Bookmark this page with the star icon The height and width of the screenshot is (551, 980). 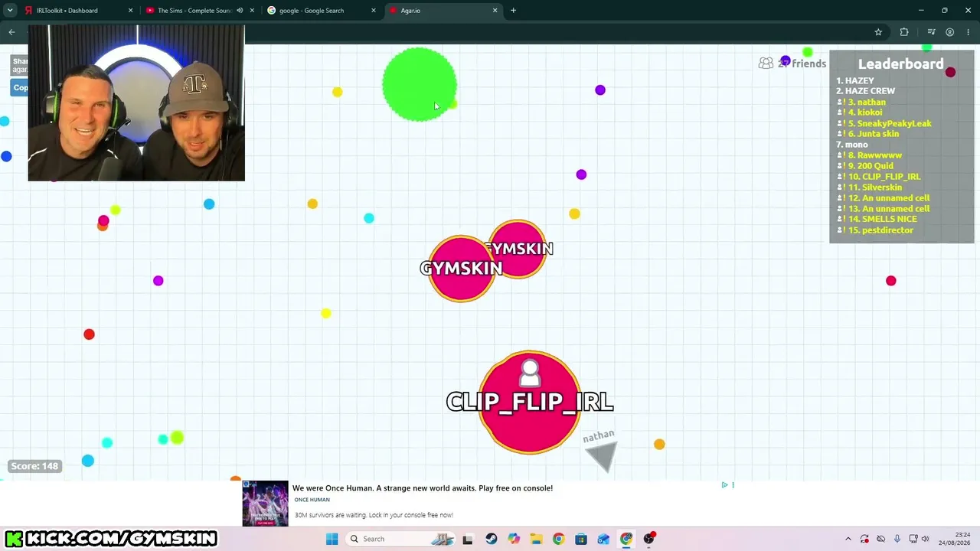click(878, 32)
